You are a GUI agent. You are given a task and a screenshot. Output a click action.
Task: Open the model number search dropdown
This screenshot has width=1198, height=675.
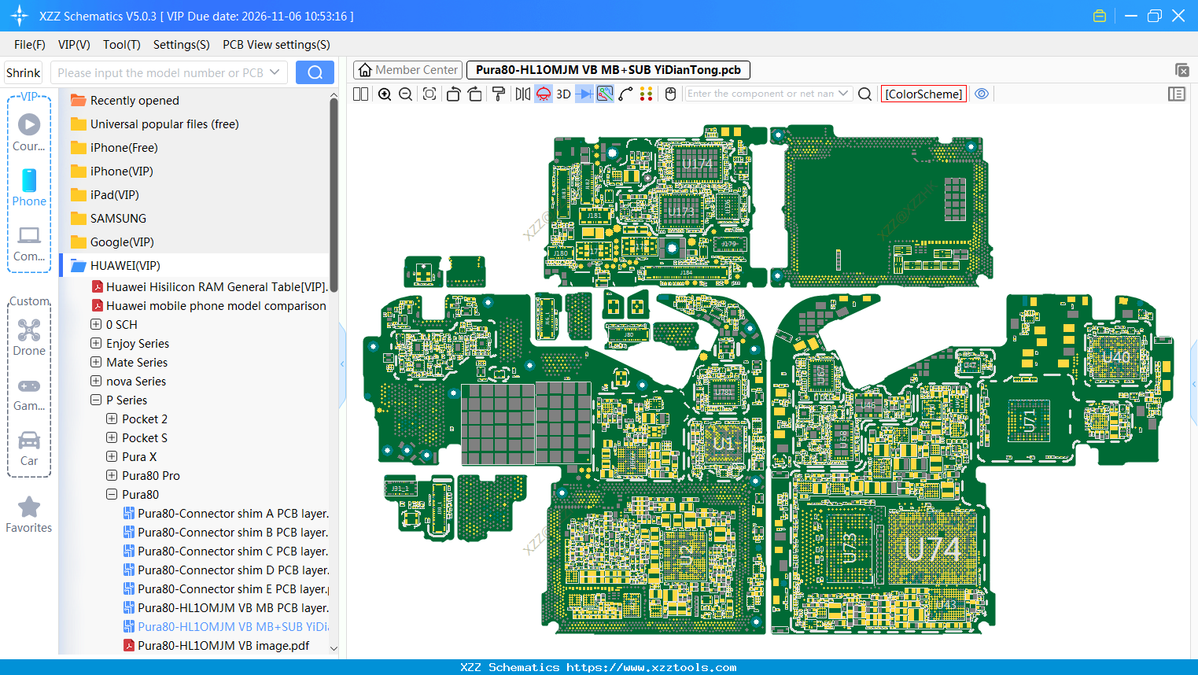275,72
